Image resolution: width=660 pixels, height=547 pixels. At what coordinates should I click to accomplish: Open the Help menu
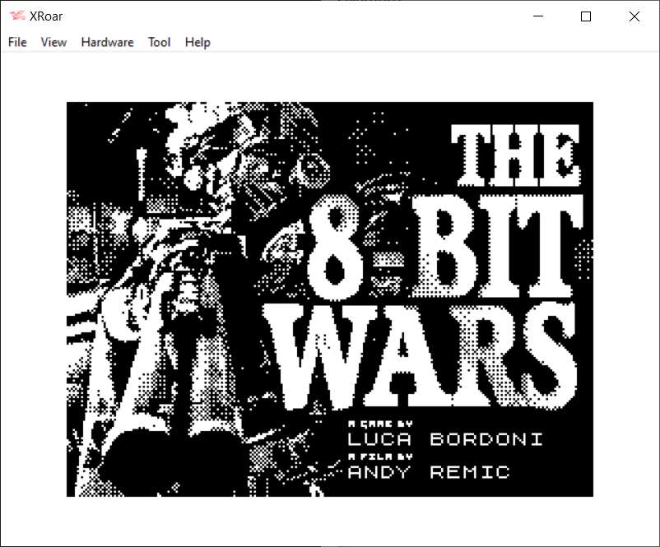(x=198, y=42)
